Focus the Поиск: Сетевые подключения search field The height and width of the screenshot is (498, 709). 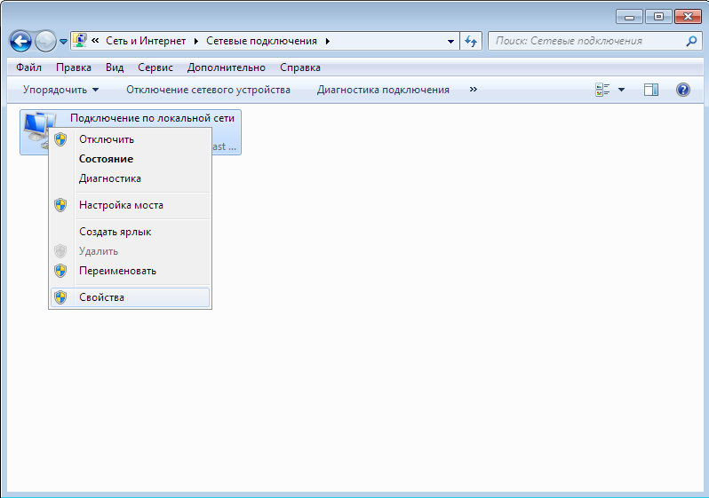pos(589,41)
